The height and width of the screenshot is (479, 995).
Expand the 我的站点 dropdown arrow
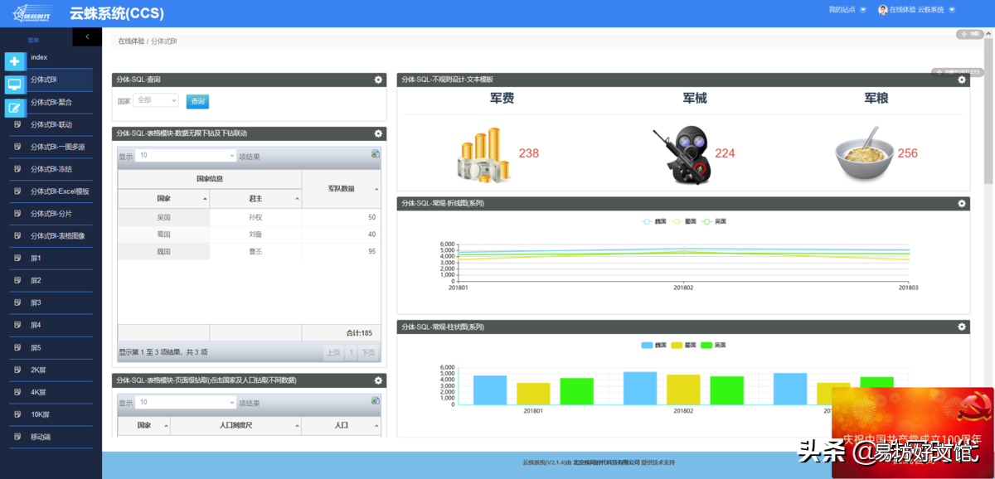click(x=862, y=10)
